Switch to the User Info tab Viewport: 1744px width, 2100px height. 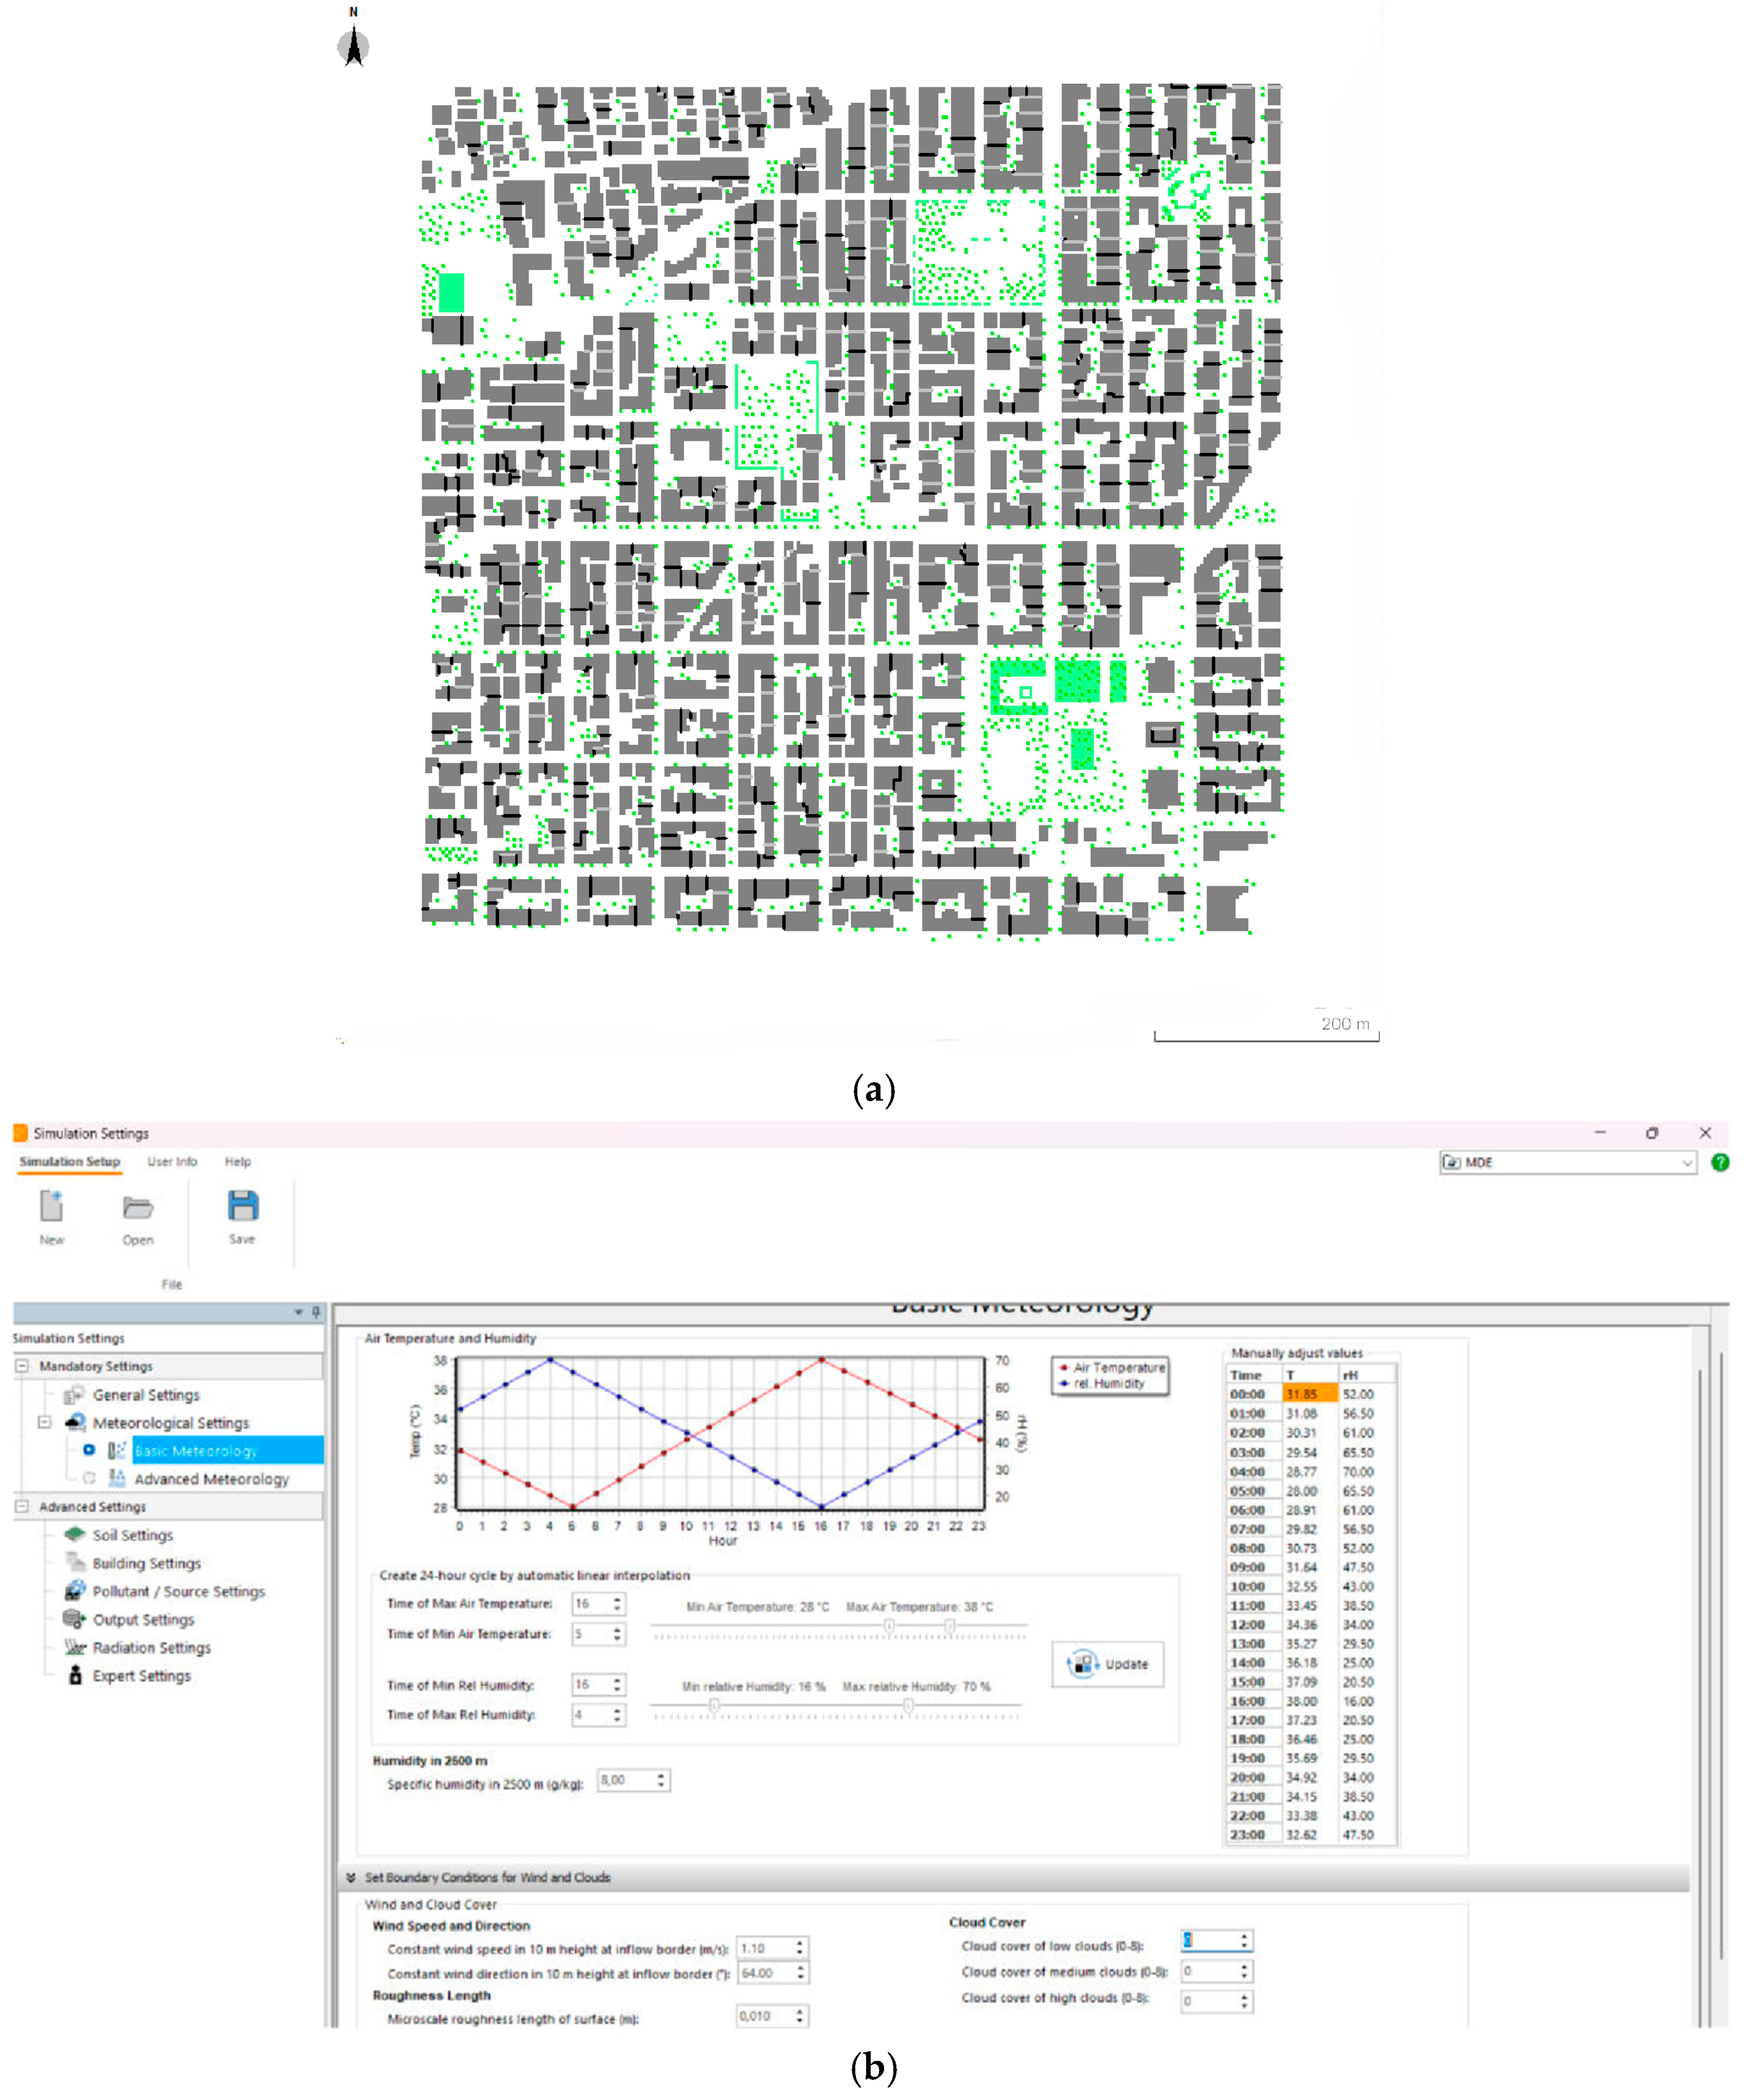click(x=172, y=1161)
